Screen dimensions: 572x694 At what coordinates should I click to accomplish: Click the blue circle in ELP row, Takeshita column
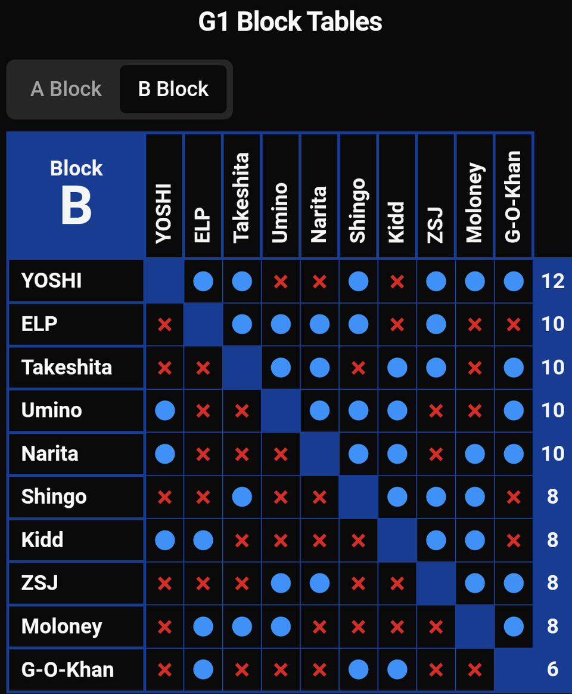coord(242,325)
